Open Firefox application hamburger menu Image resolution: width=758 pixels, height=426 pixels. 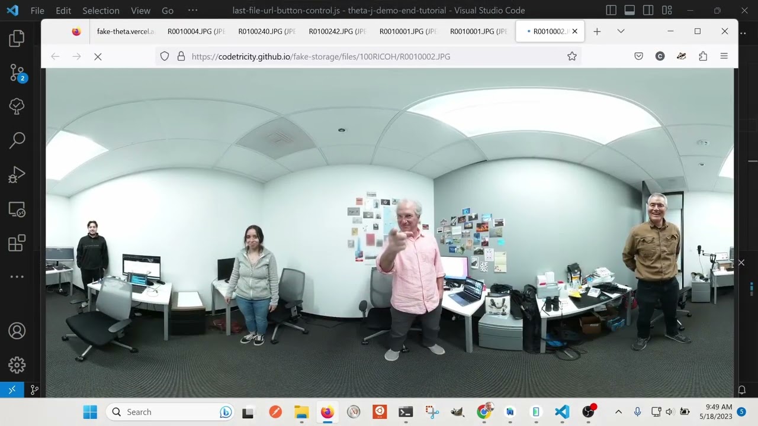pos(724,56)
